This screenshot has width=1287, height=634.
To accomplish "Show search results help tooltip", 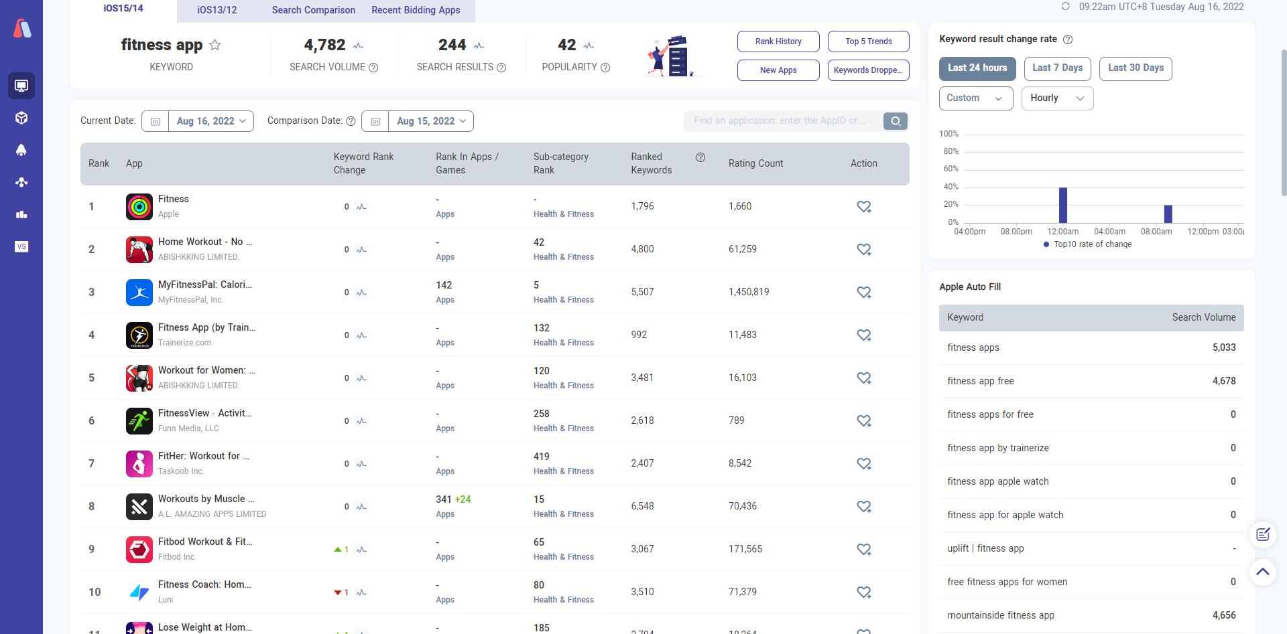I will [501, 68].
